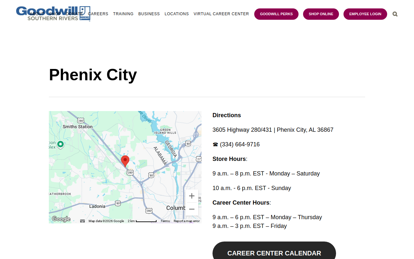Go to the Locations page
This screenshot has width=414, height=259.
pos(177,14)
